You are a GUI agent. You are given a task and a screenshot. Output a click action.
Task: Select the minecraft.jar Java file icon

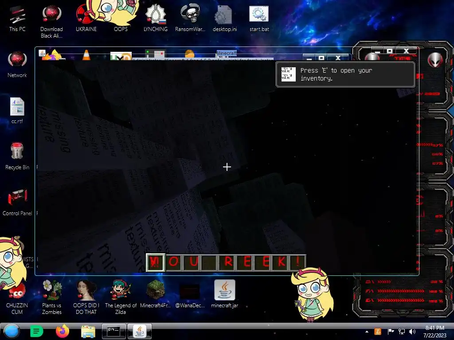pyautogui.click(x=225, y=294)
